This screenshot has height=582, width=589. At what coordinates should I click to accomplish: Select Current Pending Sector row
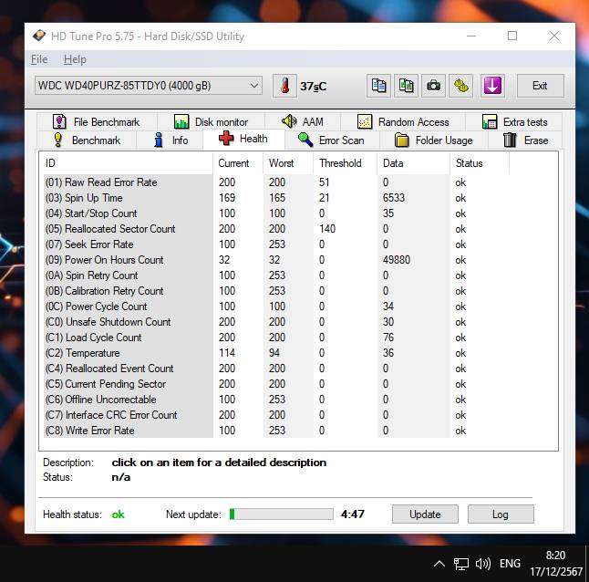pyautogui.click(x=276, y=384)
